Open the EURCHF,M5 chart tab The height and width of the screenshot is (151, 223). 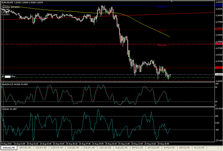click(x=57, y=148)
